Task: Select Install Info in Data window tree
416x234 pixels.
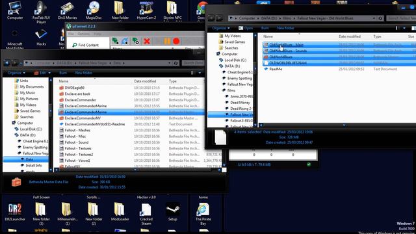Action: point(34,165)
